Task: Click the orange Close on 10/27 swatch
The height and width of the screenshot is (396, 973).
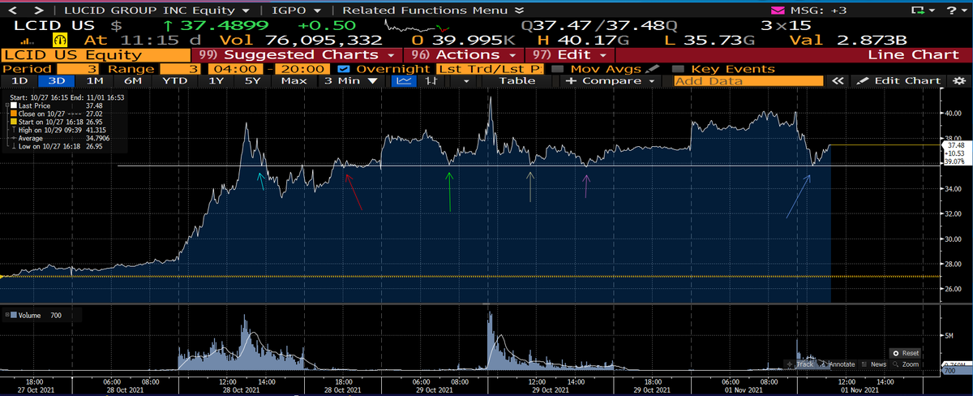Action: [12, 114]
